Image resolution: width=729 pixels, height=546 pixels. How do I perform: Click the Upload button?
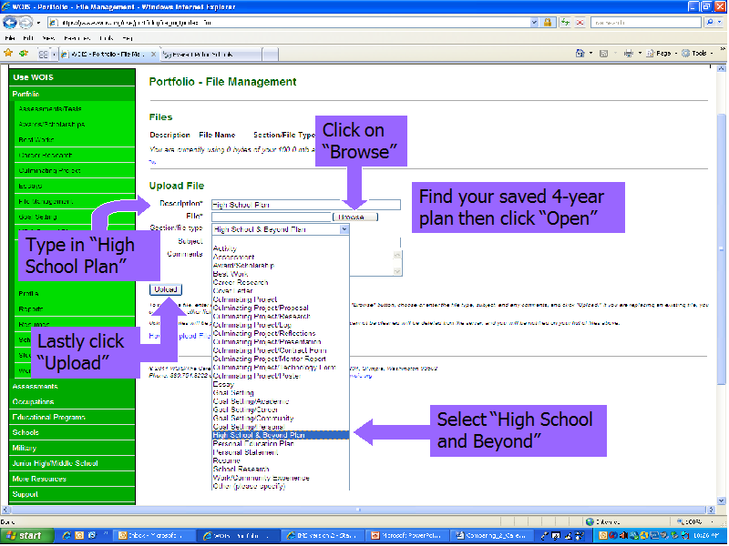(166, 289)
